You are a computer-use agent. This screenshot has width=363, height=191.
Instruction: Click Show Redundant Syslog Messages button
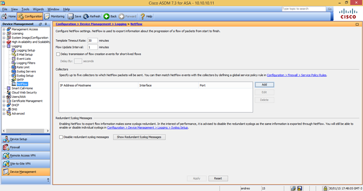coord(139,137)
